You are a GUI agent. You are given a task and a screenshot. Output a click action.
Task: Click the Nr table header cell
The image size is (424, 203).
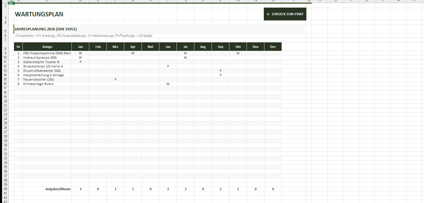[18, 47]
